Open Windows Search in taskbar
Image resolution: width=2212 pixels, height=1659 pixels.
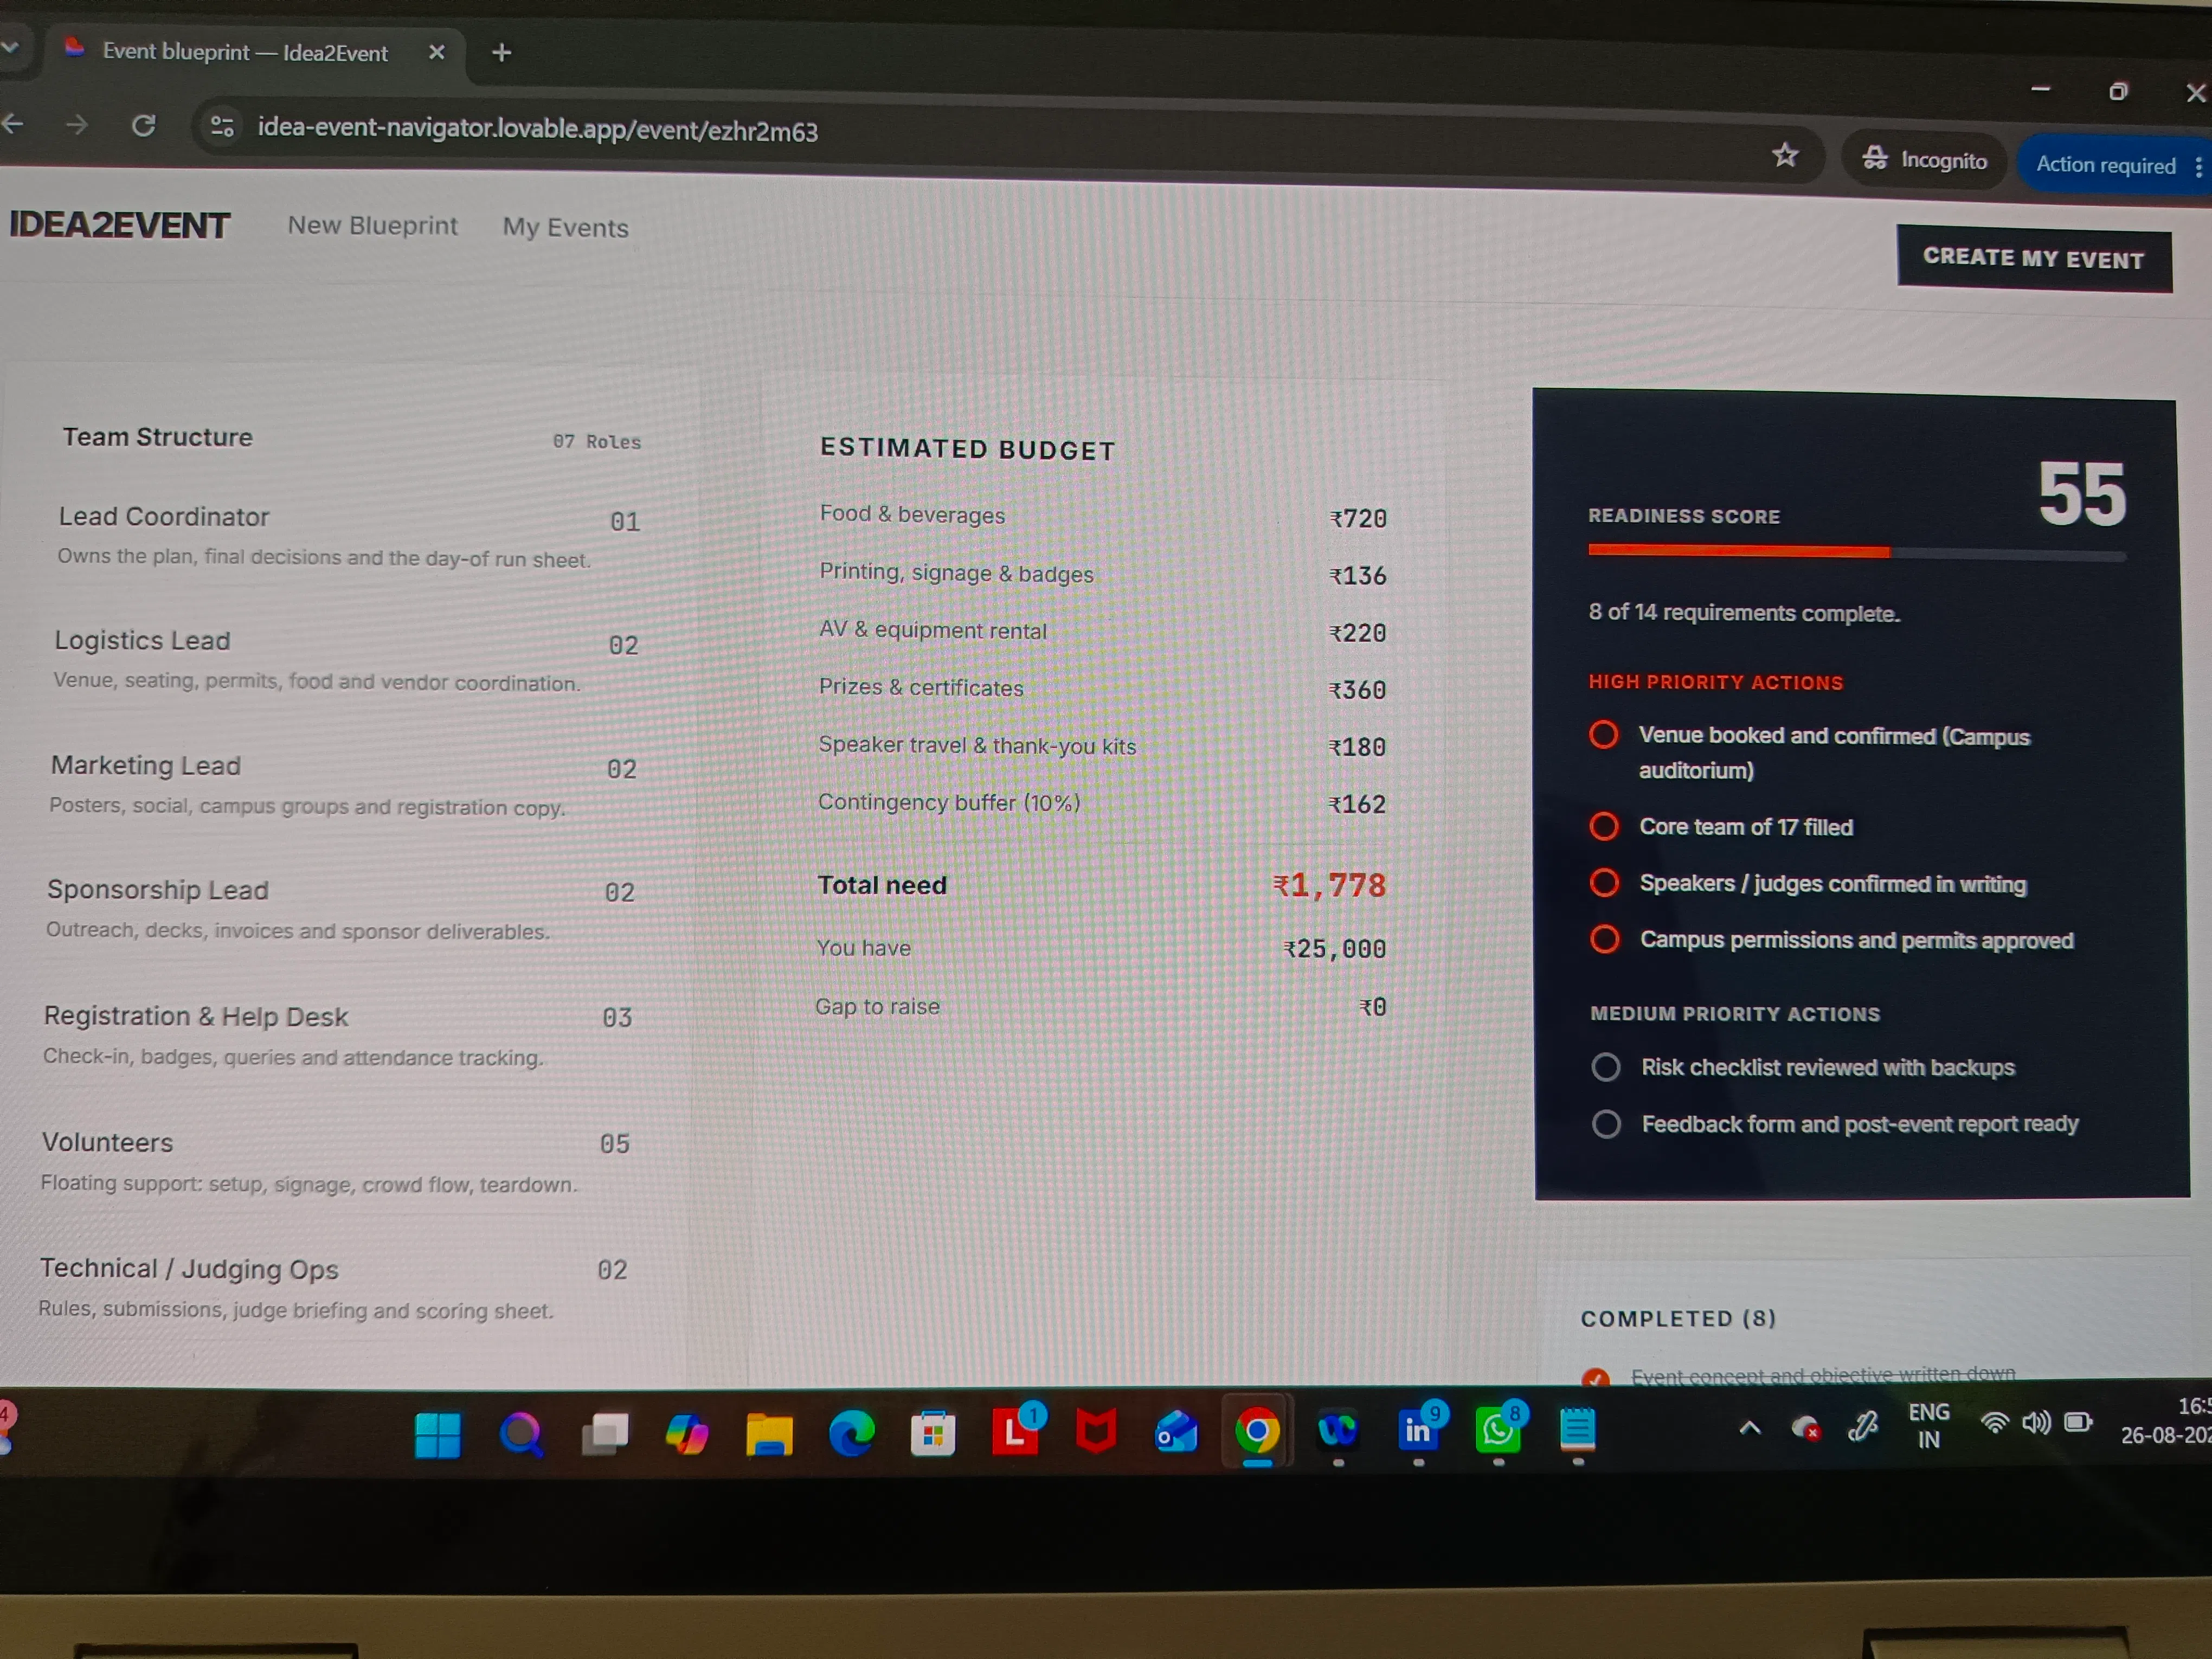pos(521,1434)
